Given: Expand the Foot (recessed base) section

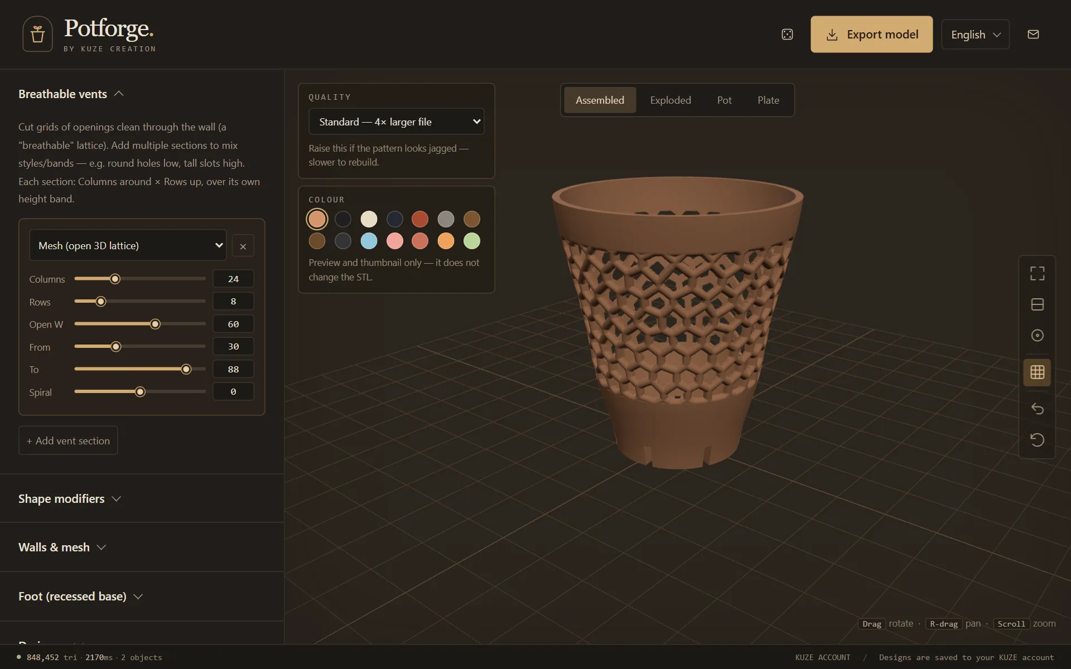Looking at the screenshot, I should pyautogui.click(x=81, y=597).
